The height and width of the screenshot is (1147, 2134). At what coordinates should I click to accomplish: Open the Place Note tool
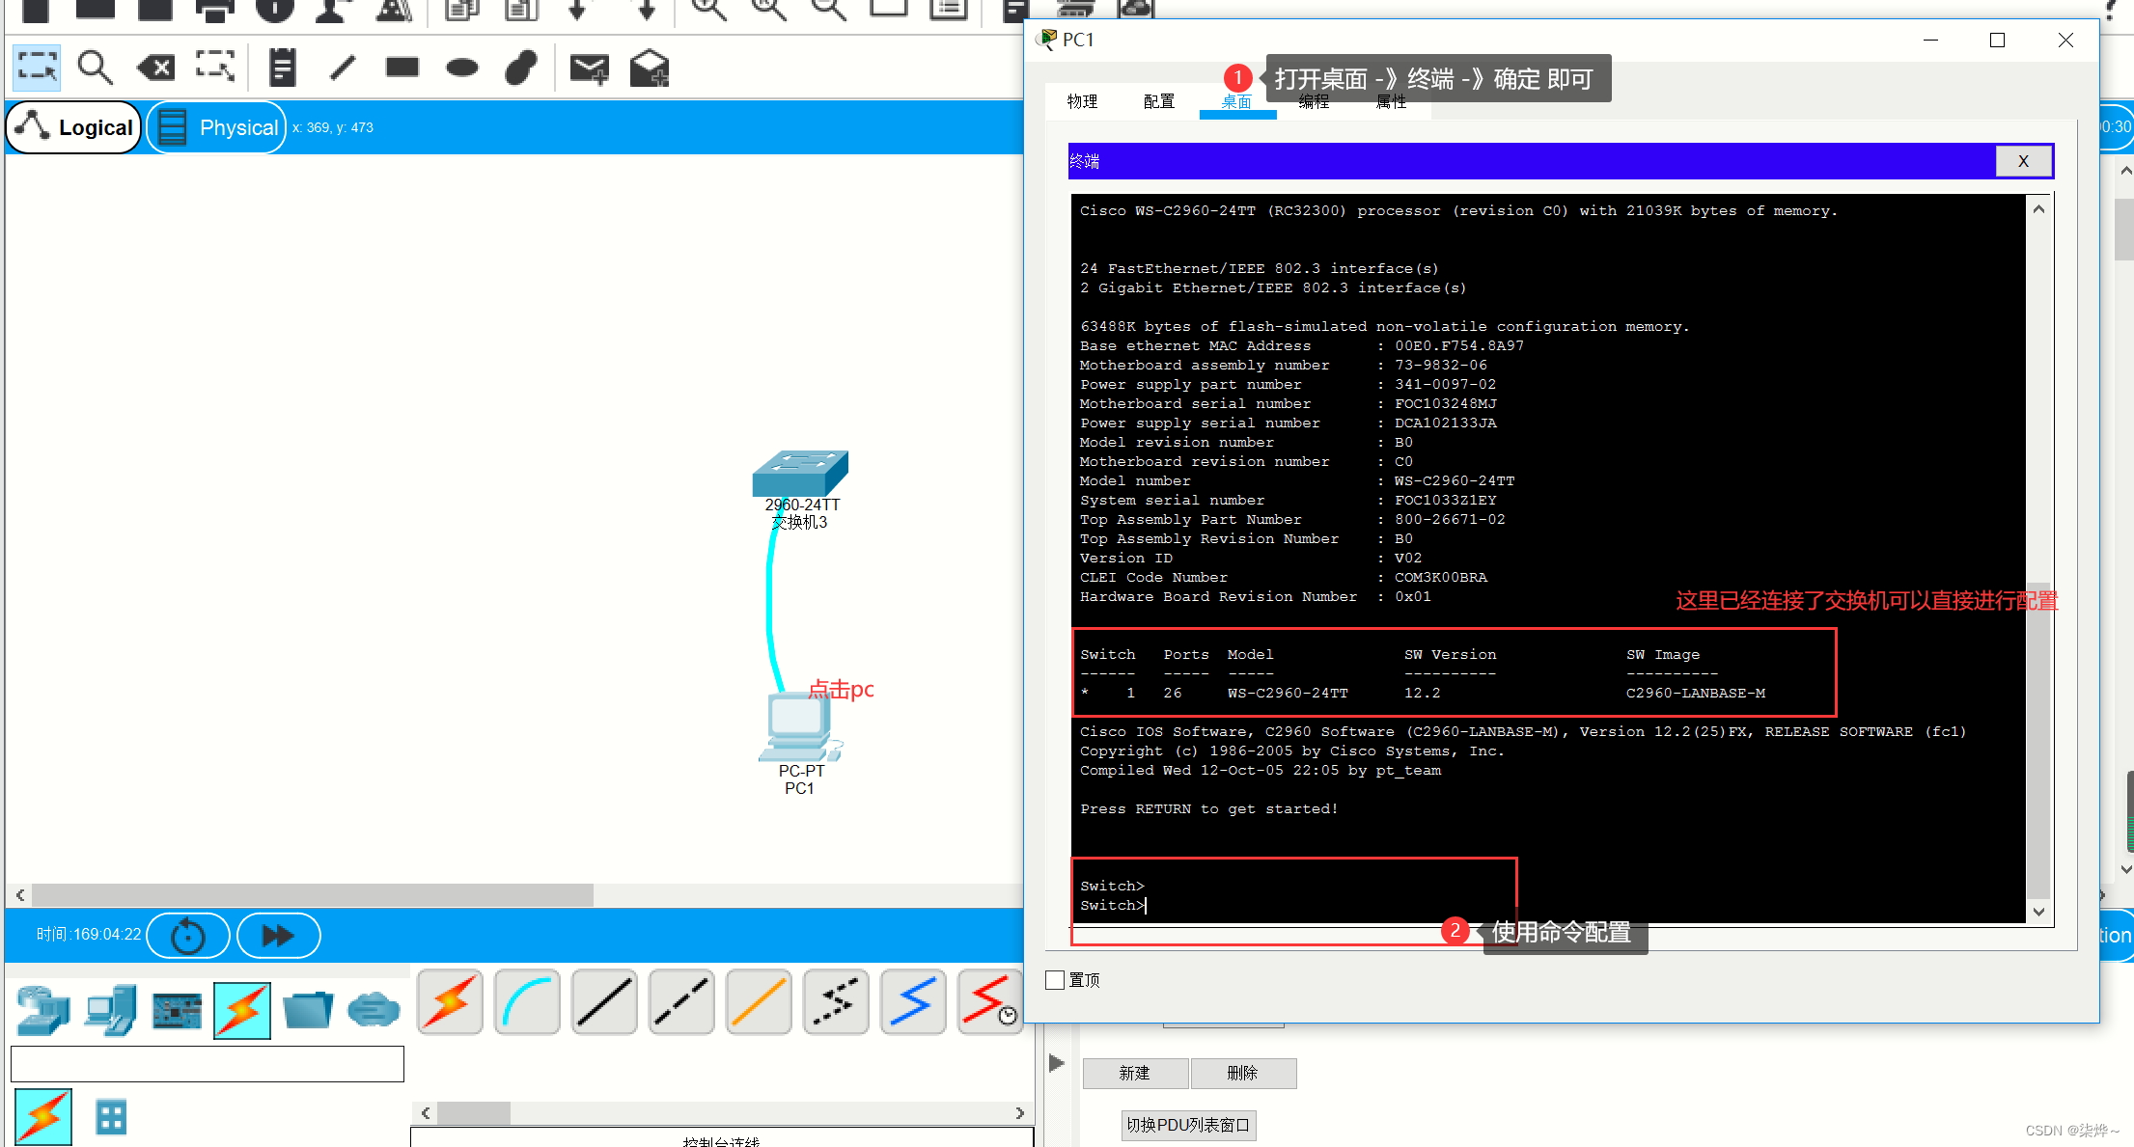(282, 68)
